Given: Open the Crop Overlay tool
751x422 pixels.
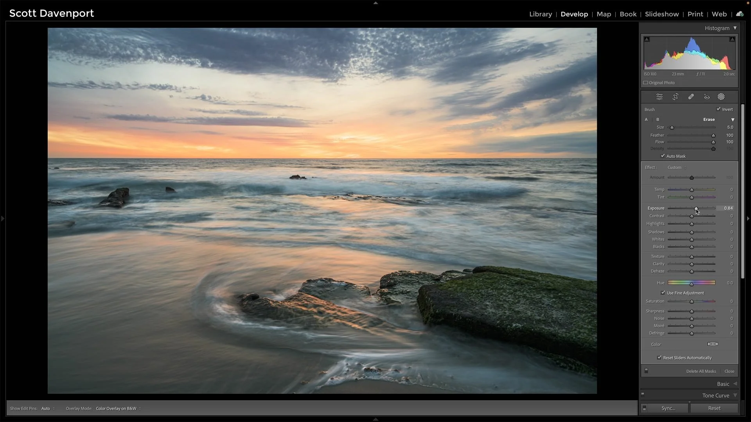Looking at the screenshot, I should click(x=675, y=97).
